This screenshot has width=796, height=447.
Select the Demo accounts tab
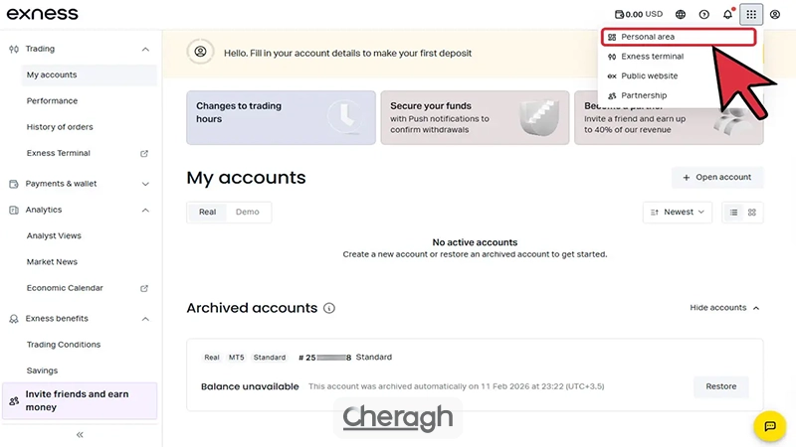point(248,212)
